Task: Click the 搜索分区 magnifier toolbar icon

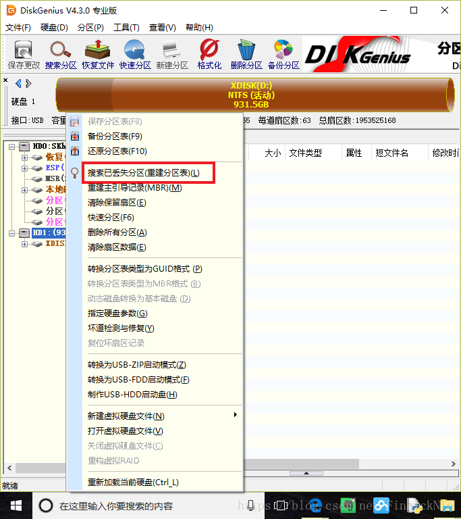Action: [x=61, y=55]
